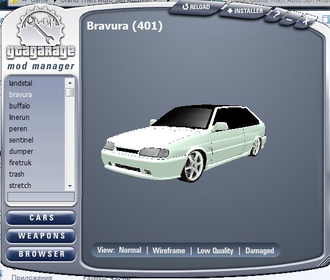The width and height of the screenshot is (330, 280).
Task: Switch view to Low Quality
Action: [215, 250]
